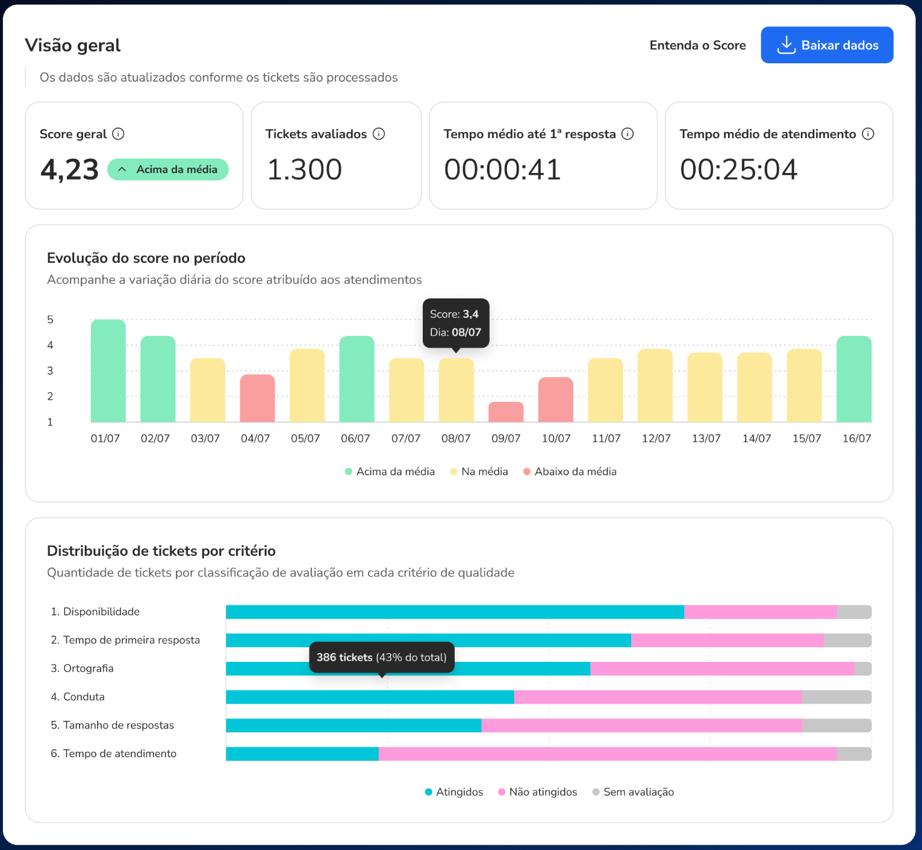Click info icon beside Tempo médio de atendimento
This screenshot has height=850, width=922.
pyautogui.click(x=868, y=134)
